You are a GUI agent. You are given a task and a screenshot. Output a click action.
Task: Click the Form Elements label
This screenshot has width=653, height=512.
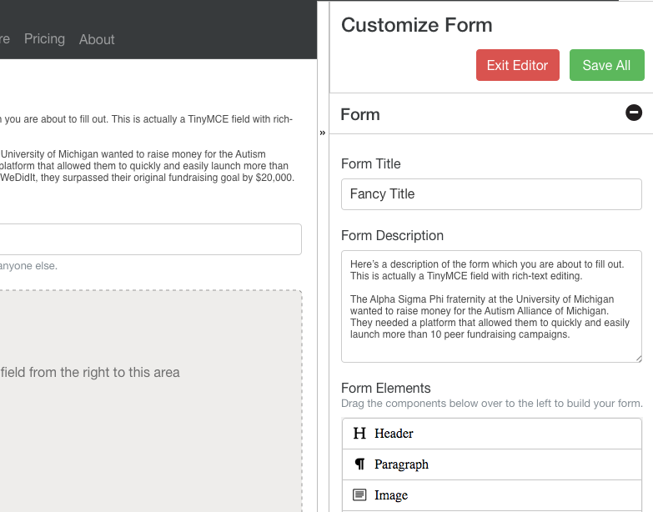coord(385,388)
